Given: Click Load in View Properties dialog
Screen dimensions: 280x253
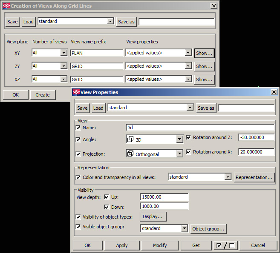Looking at the screenshot, I should pos(98,108).
